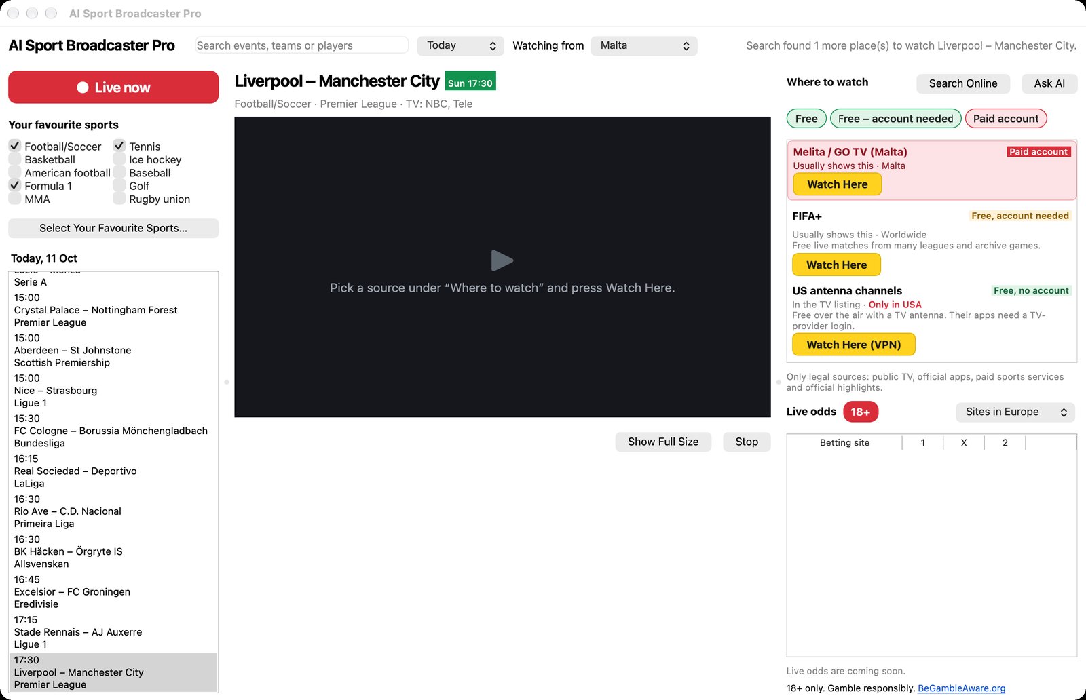Viewport: 1086px width, 700px height.
Task: Open the Today date dropdown
Action: pos(460,45)
